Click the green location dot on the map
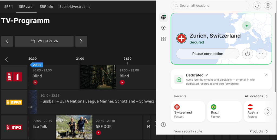 [247, 26]
